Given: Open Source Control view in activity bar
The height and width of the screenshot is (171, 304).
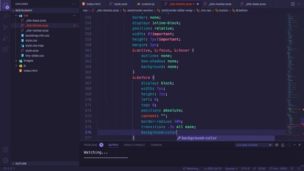Looking at the screenshot, I should point(5,27).
